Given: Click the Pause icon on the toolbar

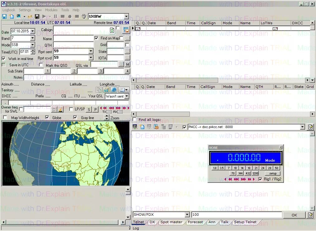Looking at the screenshot, I should coord(56,16).
